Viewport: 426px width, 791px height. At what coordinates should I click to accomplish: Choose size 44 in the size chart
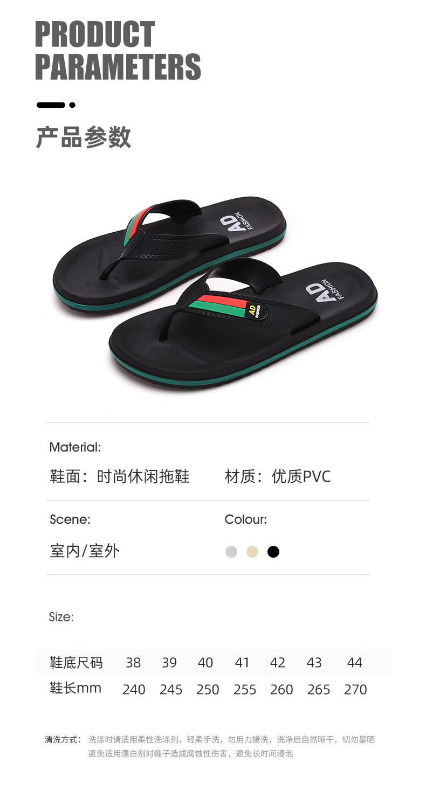(x=354, y=663)
